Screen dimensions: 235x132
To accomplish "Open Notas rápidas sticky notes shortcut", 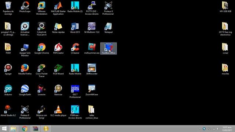I will [x=58, y=28].
